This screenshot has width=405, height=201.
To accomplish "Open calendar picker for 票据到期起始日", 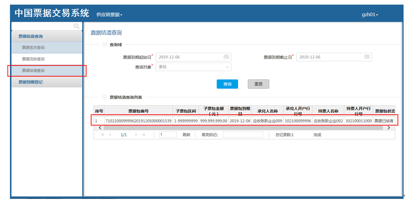I will 226,57.
